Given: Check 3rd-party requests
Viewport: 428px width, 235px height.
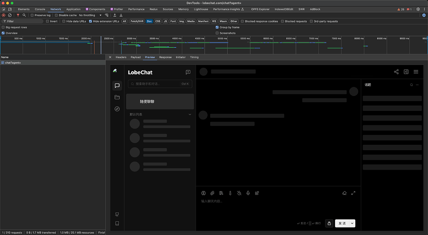Looking at the screenshot, I should 311,21.
